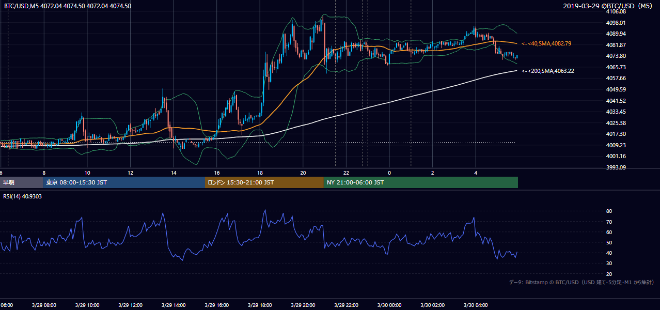
Task: Click the RSI(14) 40.9303 indicator label
Action: point(23,197)
